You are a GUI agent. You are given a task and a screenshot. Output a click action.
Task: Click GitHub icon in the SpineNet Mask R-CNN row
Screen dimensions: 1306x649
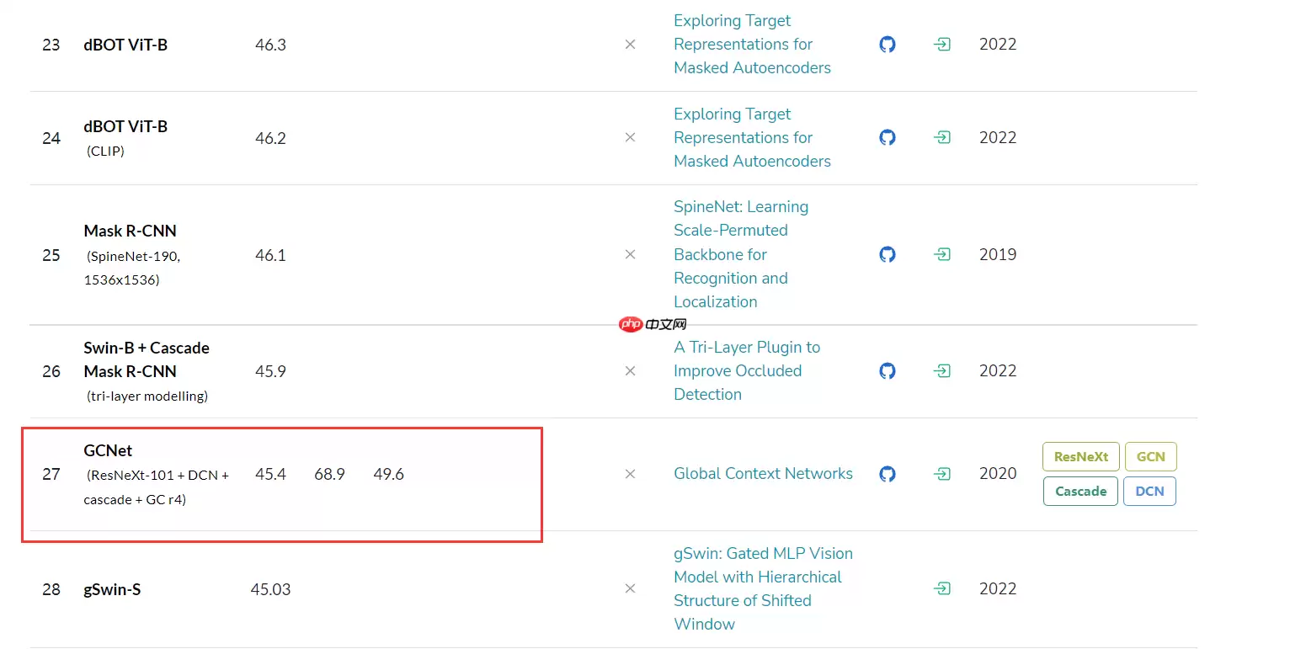pyautogui.click(x=888, y=254)
